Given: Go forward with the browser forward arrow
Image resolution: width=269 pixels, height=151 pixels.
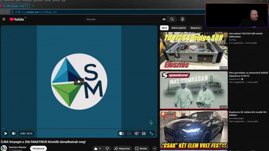Looking at the screenshot, I should click(x=7, y=12).
